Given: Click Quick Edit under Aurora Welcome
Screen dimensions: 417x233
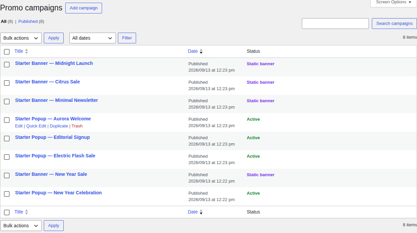Looking at the screenshot, I should click(36, 126).
